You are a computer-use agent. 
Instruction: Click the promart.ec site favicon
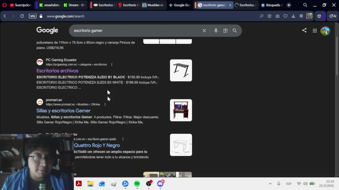(40, 102)
